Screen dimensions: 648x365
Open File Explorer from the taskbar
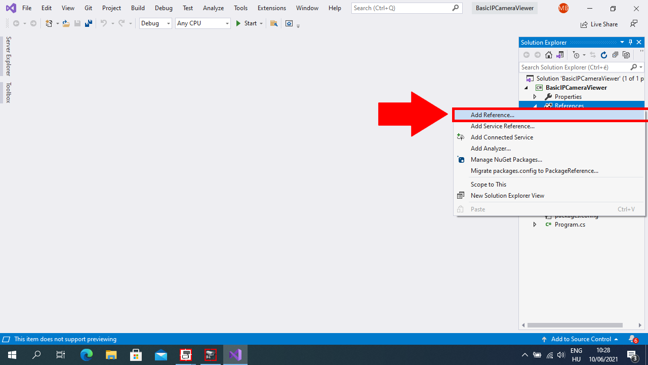pos(111,355)
